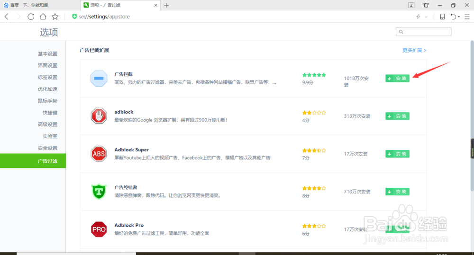Click the 广告拦截扩展 section heading
The width and height of the screenshot is (474, 255).
click(94, 51)
